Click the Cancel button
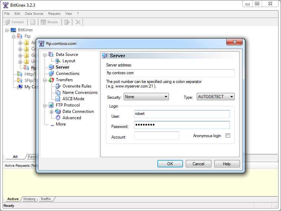The height and width of the screenshot is (211, 281). click(x=198, y=164)
